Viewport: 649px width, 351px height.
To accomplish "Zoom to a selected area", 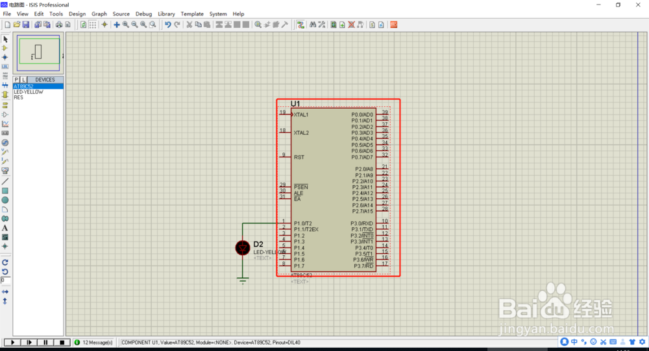I will (153, 25).
